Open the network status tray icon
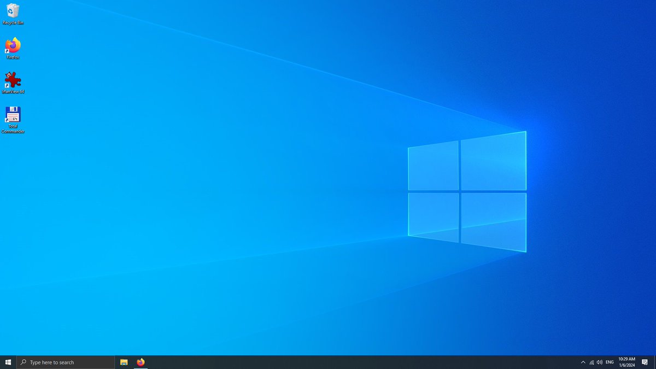 591,362
